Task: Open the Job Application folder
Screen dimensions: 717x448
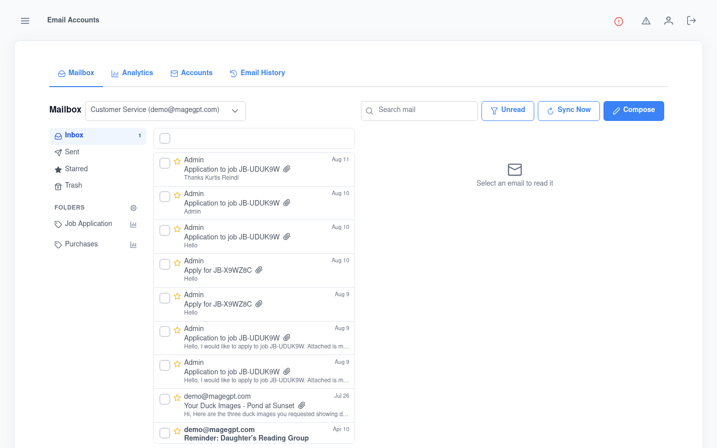Action: pos(89,224)
